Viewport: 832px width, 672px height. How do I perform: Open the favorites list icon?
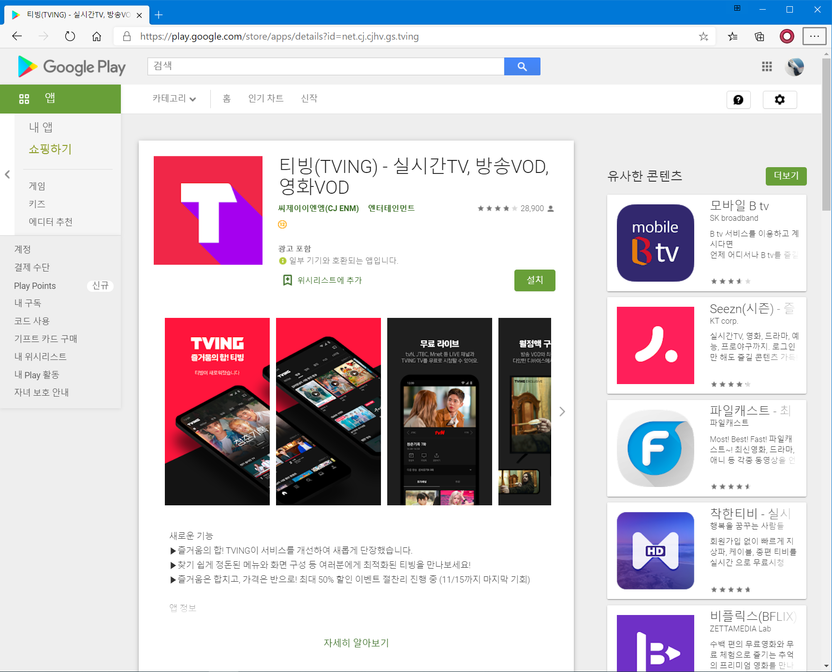point(733,36)
